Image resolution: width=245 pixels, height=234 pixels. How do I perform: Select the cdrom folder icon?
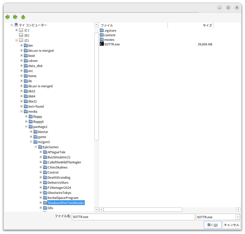(26, 61)
